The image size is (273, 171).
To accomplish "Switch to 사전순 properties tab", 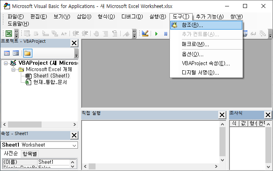I will tap(11, 153).
